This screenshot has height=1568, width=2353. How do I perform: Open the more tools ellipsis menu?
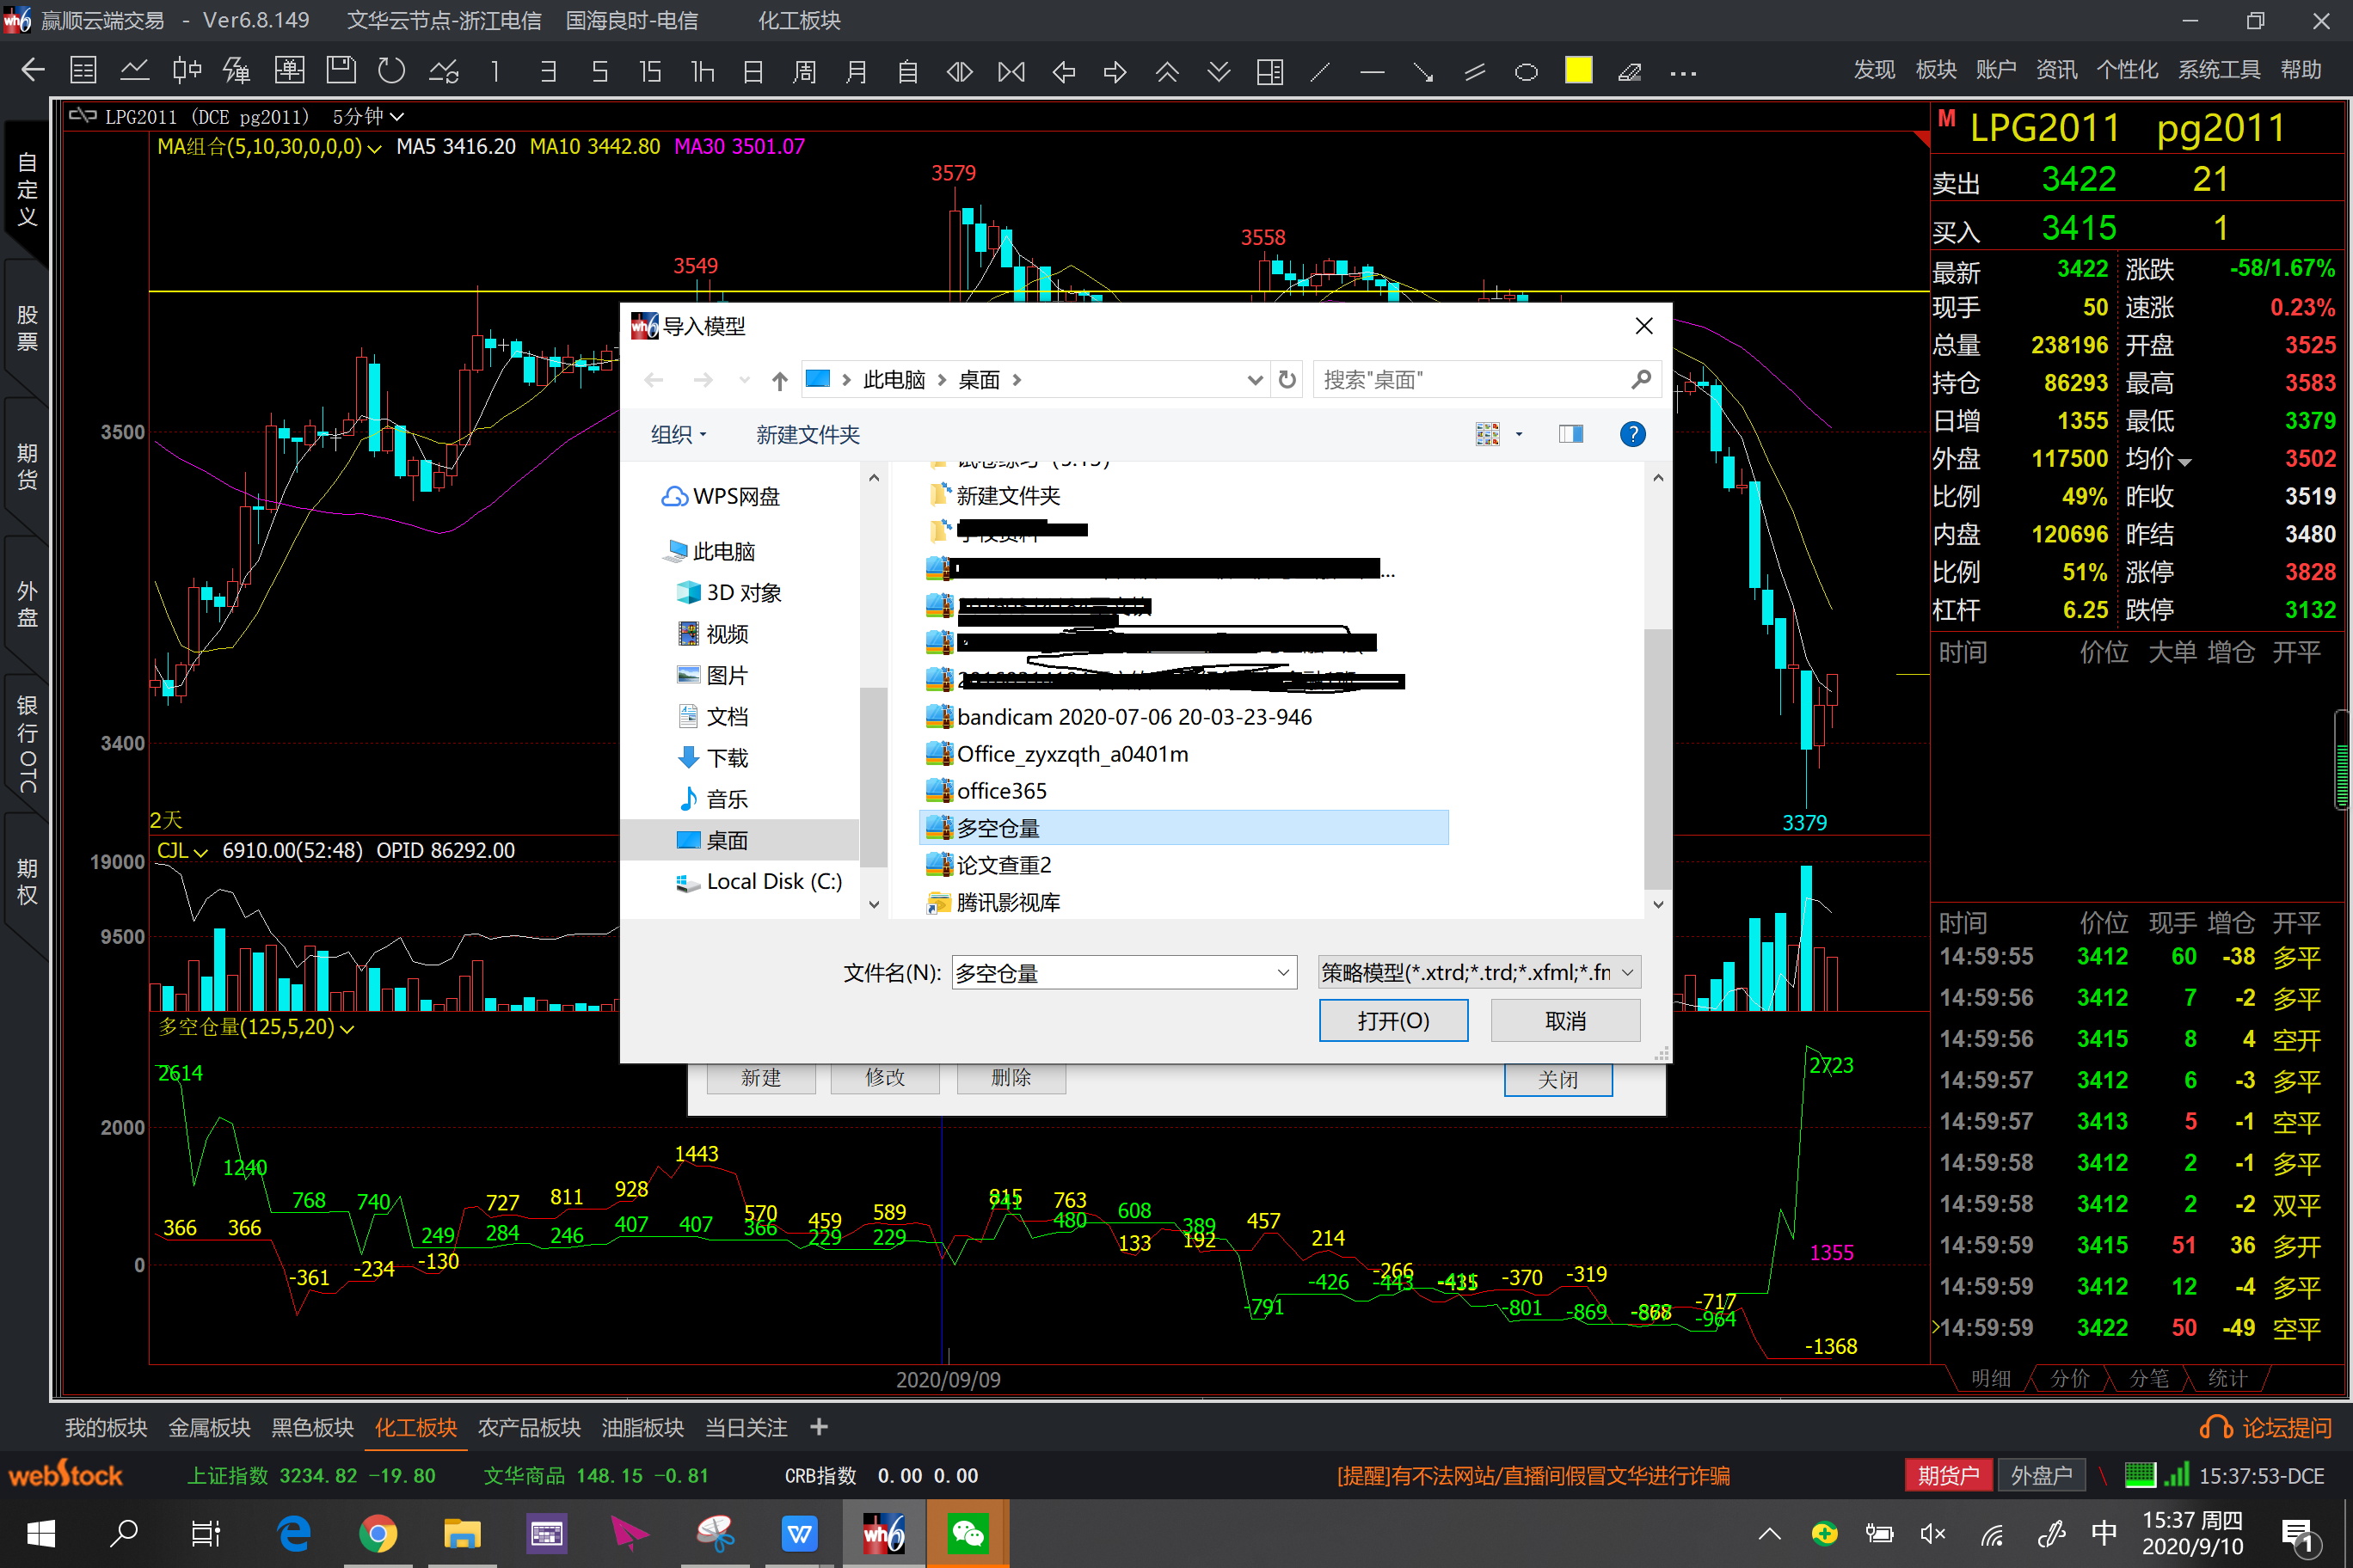point(1683,72)
